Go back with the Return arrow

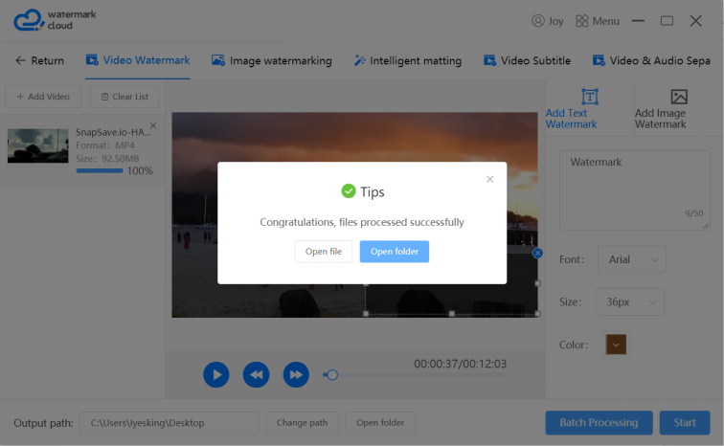[39, 60]
